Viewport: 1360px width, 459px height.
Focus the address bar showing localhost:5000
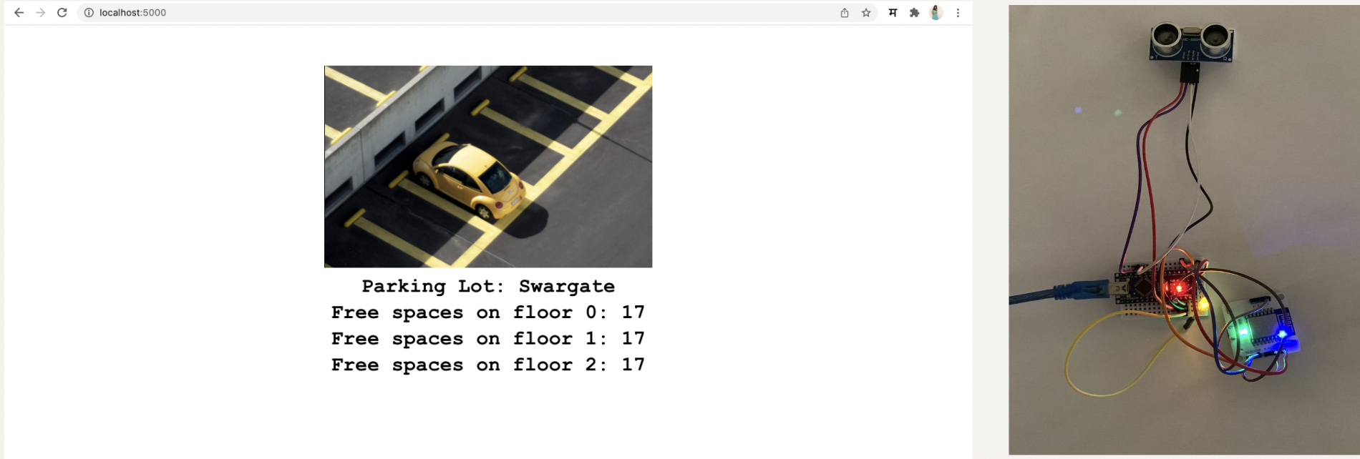point(429,13)
